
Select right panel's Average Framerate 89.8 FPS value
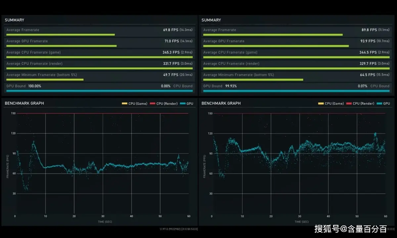coord(369,30)
